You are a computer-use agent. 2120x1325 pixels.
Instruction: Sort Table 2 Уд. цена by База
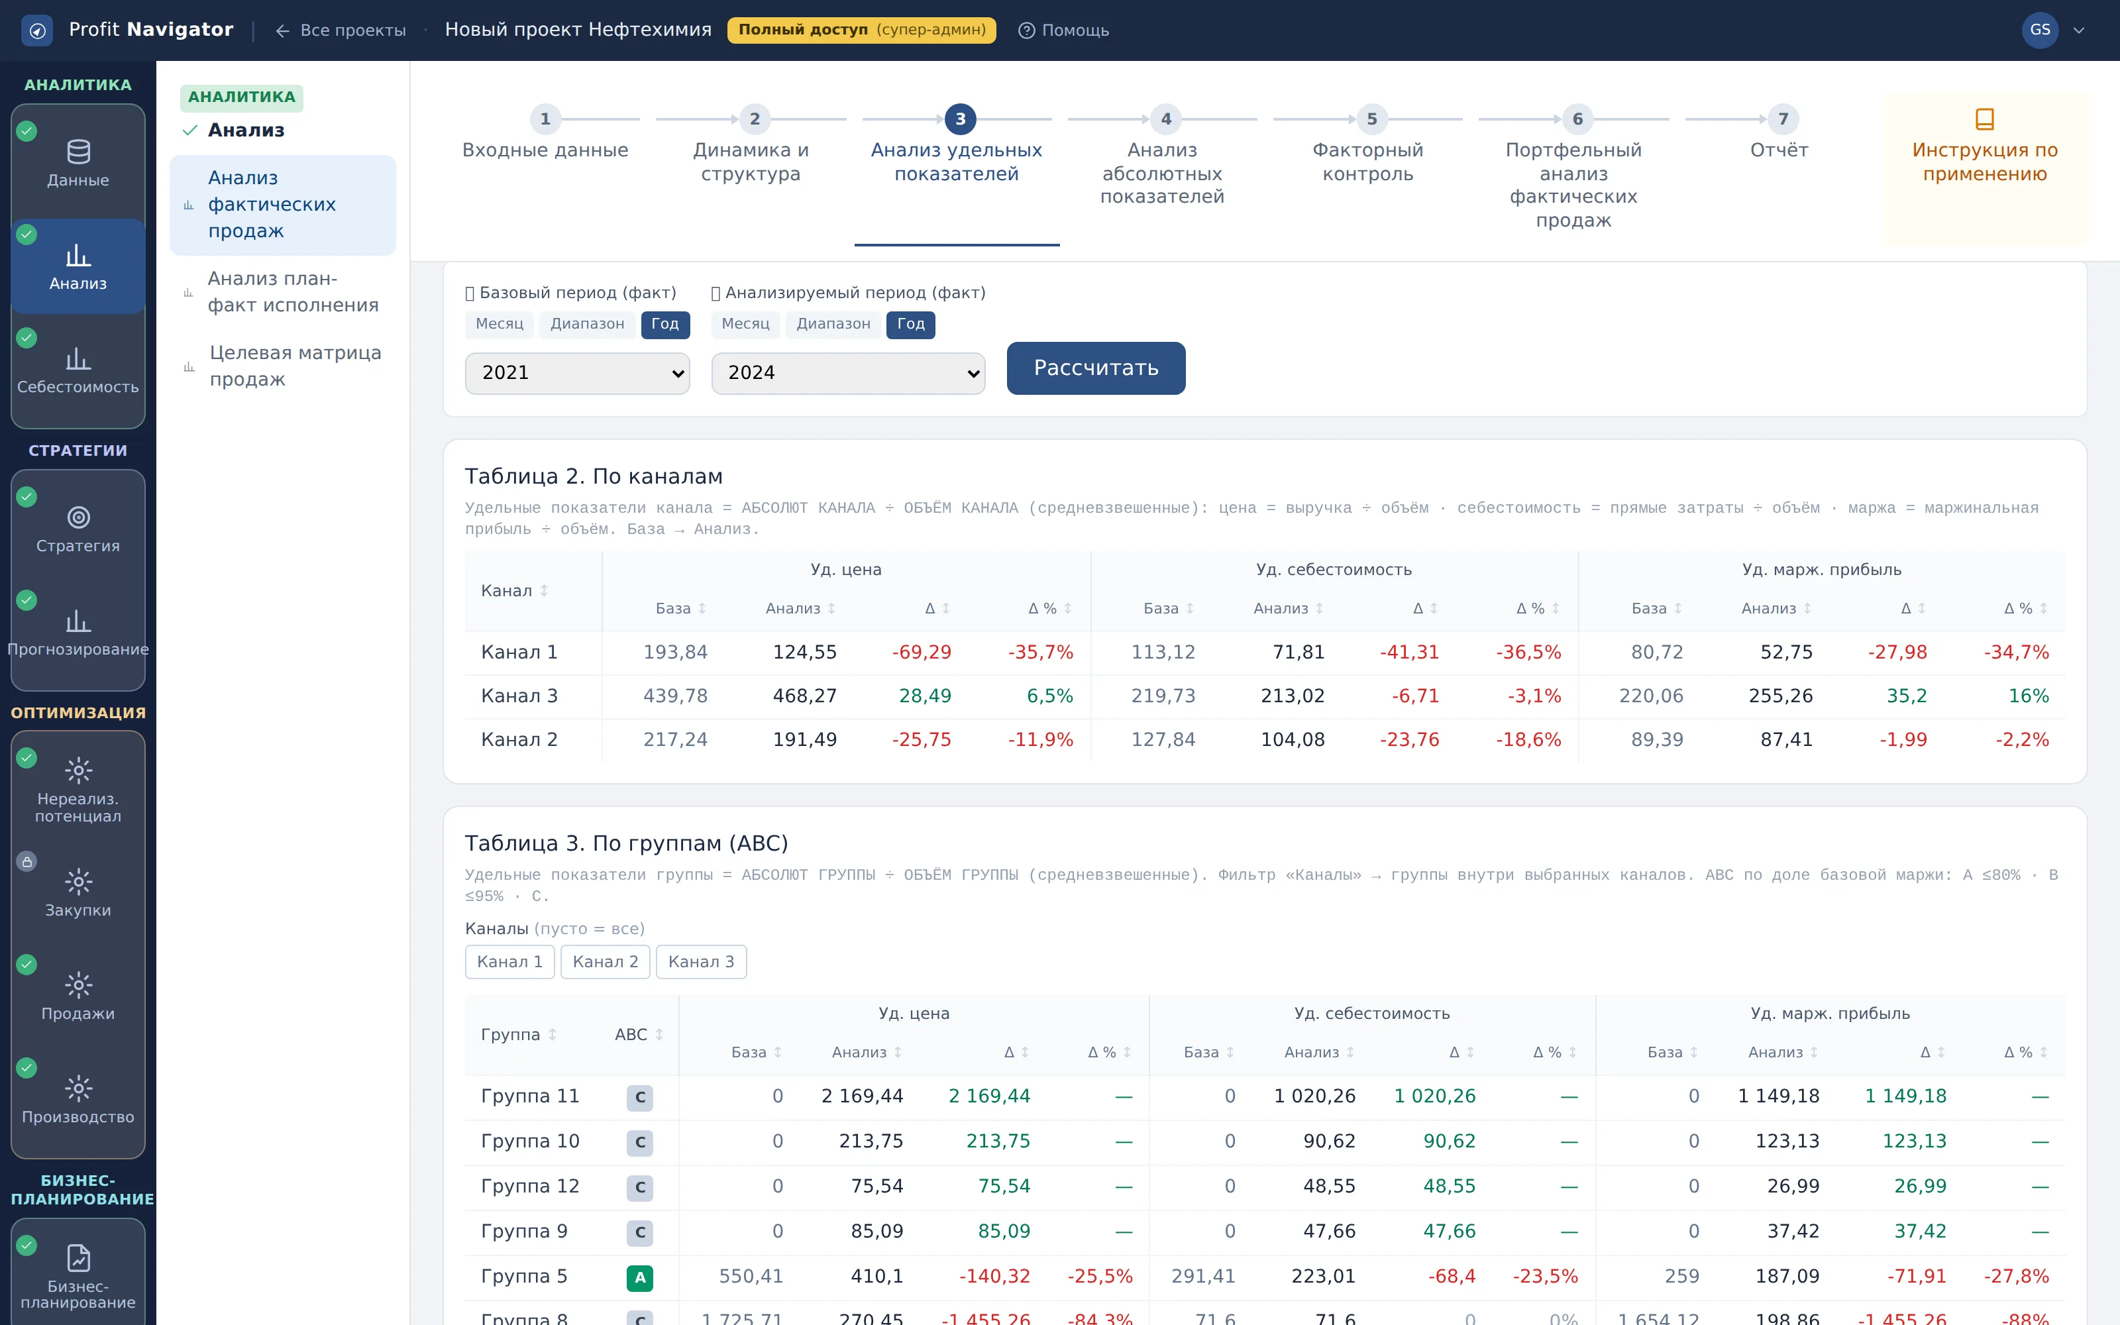pos(682,608)
